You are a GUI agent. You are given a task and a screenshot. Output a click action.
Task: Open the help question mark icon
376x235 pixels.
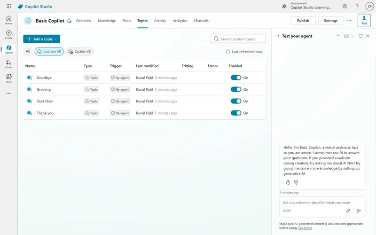(357, 7)
